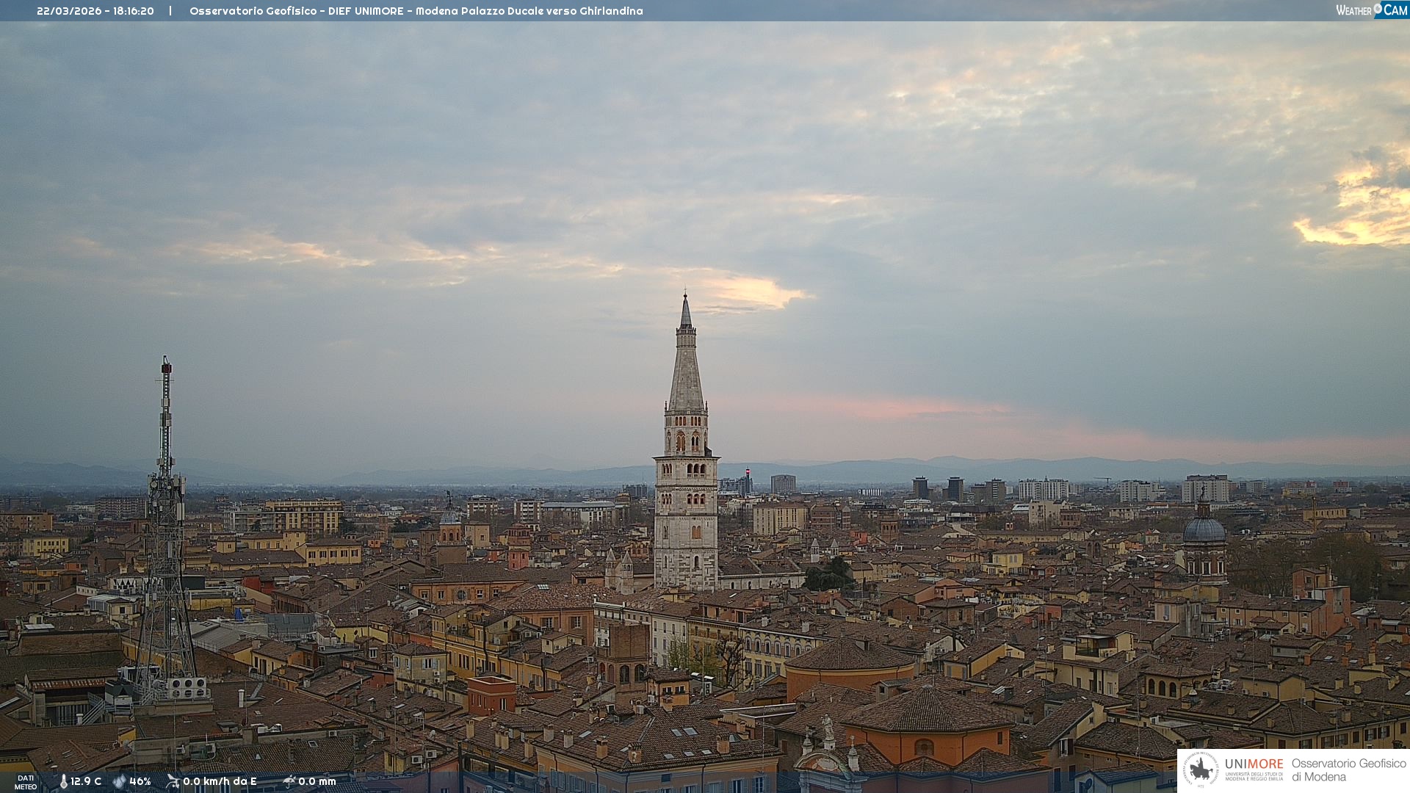This screenshot has width=1410, height=793.
Task: Click the 12.9 C temperature reading
Action: pyautogui.click(x=86, y=782)
